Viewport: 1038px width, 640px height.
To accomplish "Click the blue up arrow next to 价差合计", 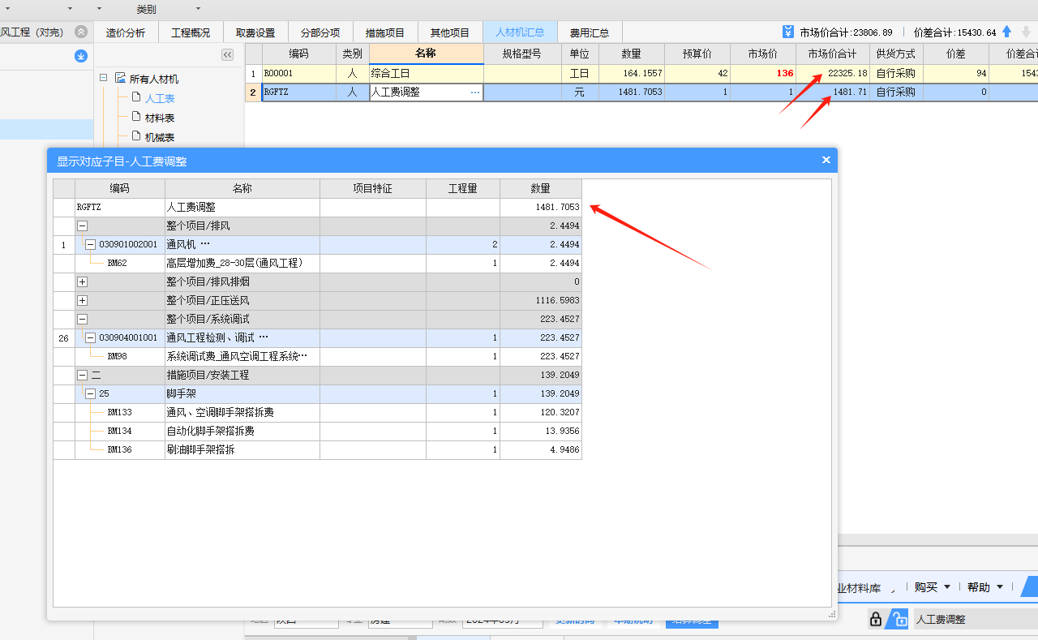I will (1007, 32).
